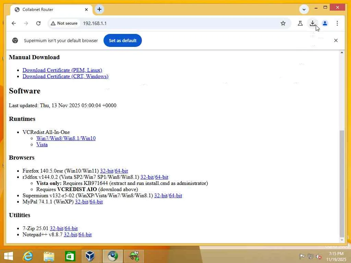This screenshot has width=351, height=263.
Task: Open the Action Center flag icon
Action: [302, 256]
